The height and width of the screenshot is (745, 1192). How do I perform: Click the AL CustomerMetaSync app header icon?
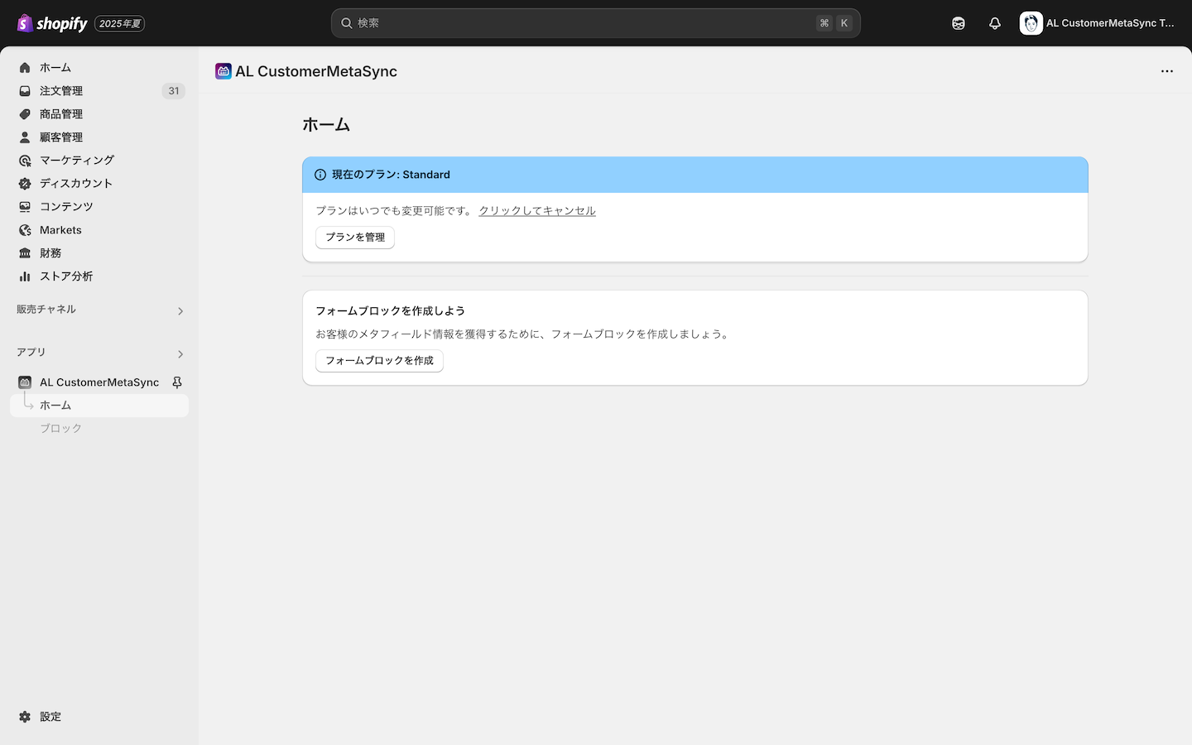pos(223,71)
